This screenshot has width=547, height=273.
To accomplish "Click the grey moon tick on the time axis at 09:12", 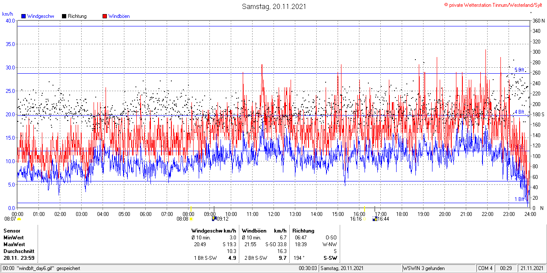I will pyautogui.click(x=214, y=208).
